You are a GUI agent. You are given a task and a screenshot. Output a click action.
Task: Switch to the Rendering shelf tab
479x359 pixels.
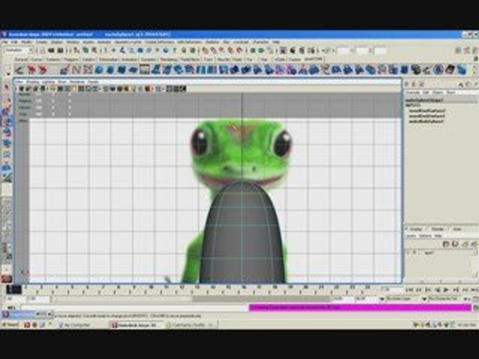click(169, 59)
